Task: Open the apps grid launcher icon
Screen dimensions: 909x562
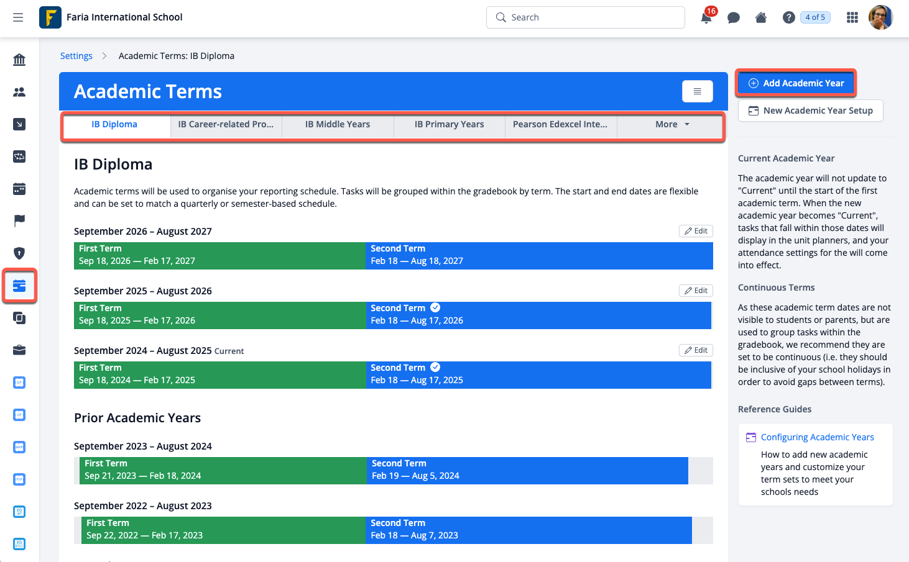Action: (x=852, y=17)
